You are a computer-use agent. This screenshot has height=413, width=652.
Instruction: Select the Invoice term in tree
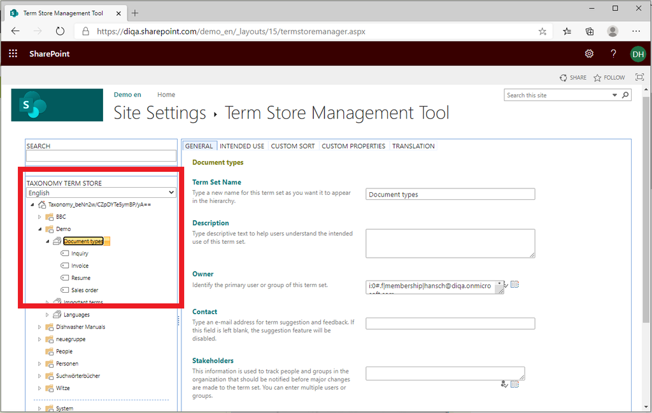[80, 266]
